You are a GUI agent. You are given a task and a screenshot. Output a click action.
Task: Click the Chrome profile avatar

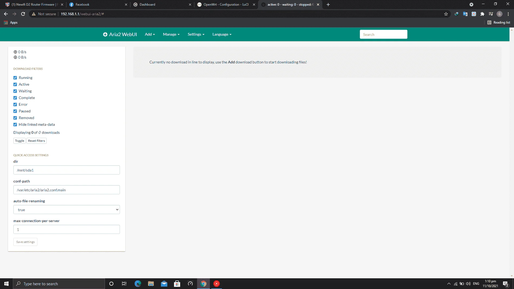(x=500, y=14)
